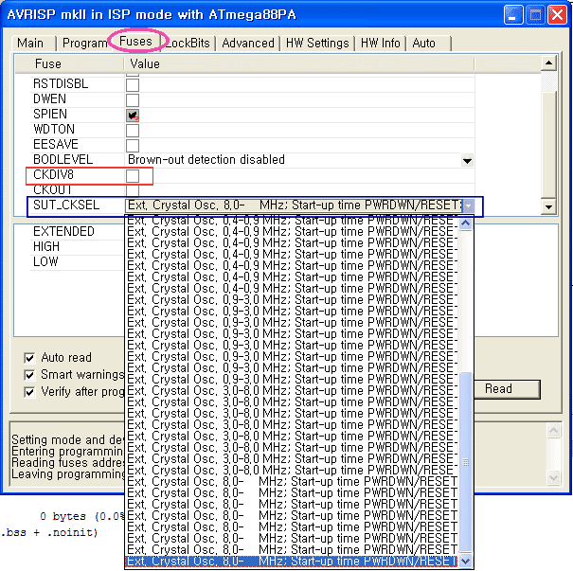Image resolution: width=573 pixels, height=571 pixels.
Task: Click the fuse list scroll-down arrow
Action: [549, 207]
